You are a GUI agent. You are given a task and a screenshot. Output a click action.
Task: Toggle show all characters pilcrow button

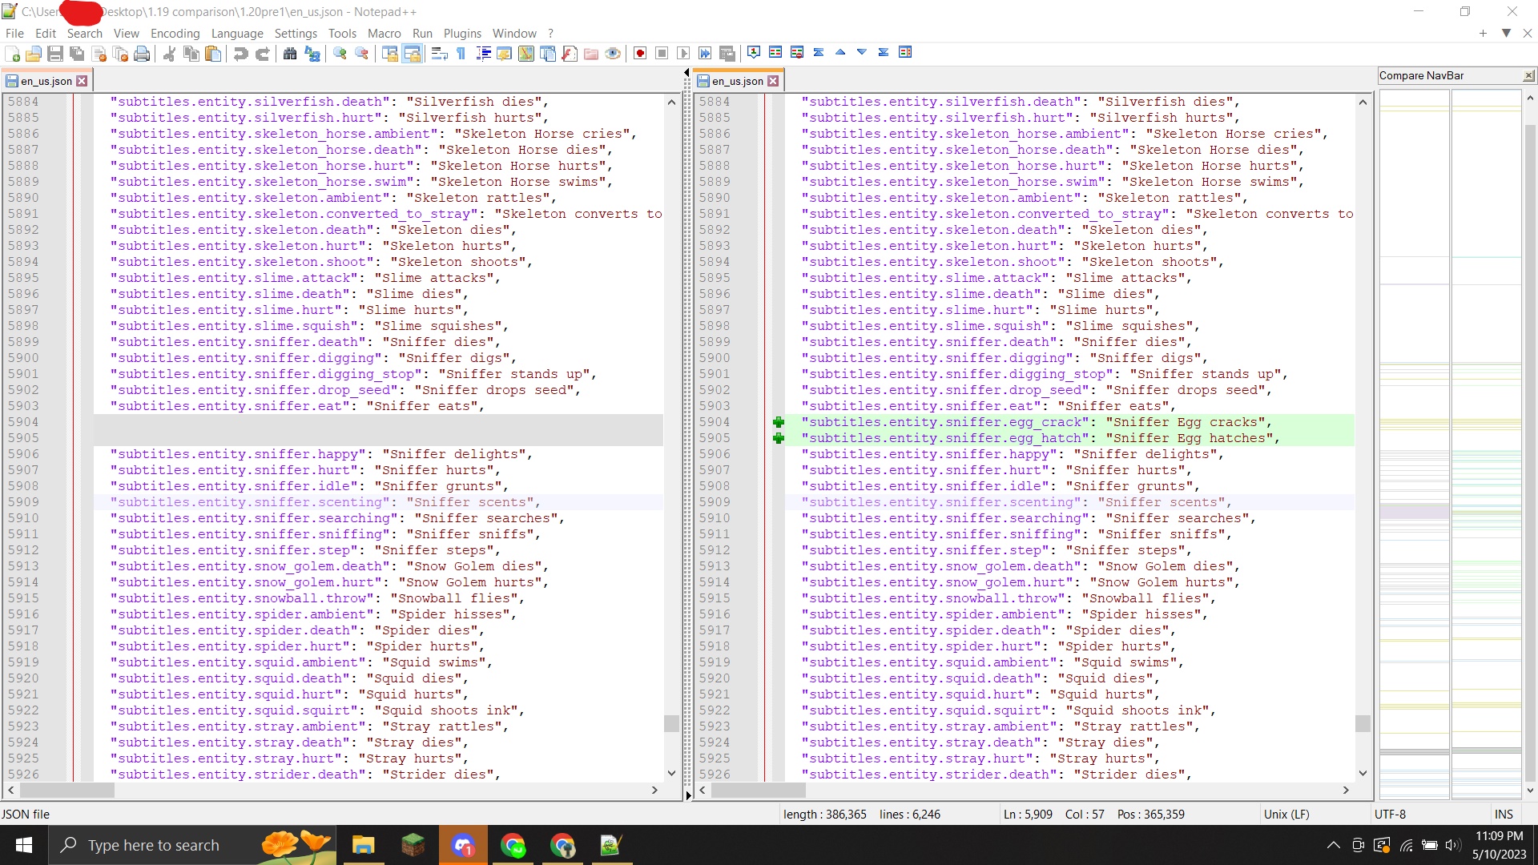(461, 54)
